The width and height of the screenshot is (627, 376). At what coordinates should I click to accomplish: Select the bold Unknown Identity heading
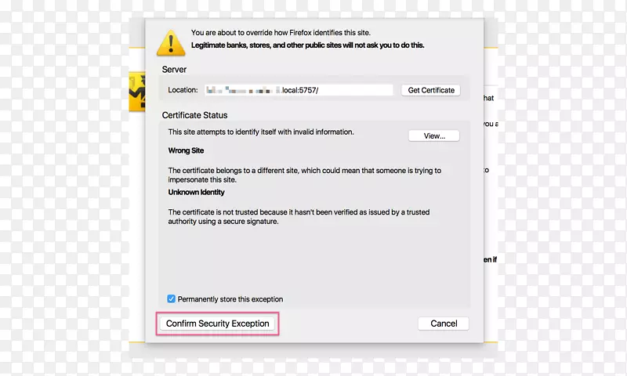click(x=197, y=192)
